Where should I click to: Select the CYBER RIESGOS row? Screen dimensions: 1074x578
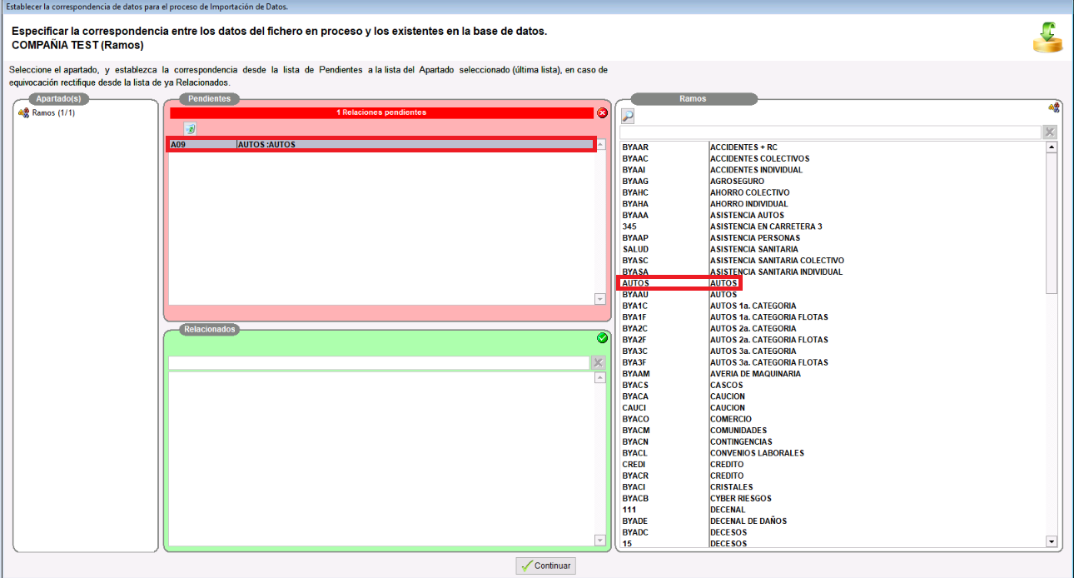[833, 499]
